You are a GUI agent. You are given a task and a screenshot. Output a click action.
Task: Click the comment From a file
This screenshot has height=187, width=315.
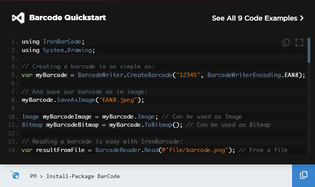(x=263, y=150)
